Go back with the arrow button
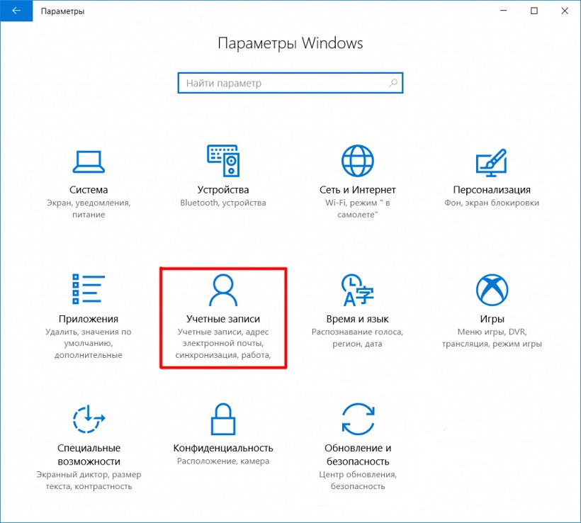 [16, 11]
